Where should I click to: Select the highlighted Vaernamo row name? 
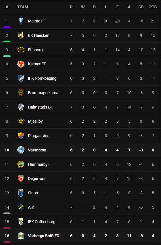click(37, 150)
